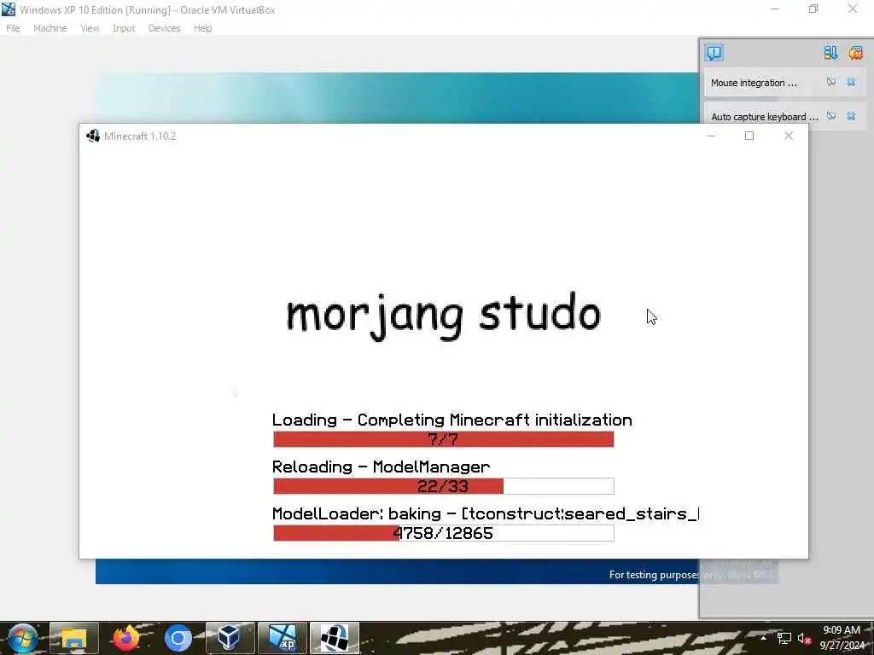The width and height of the screenshot is (874, 655).
Task: Suppress the Mouse integration notification
Action: 831,82
